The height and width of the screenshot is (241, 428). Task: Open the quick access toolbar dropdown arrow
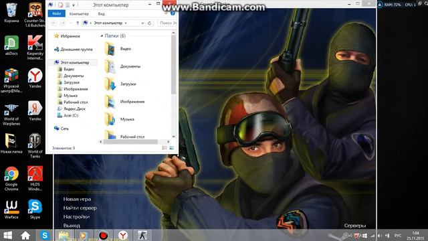coord(74,5)
